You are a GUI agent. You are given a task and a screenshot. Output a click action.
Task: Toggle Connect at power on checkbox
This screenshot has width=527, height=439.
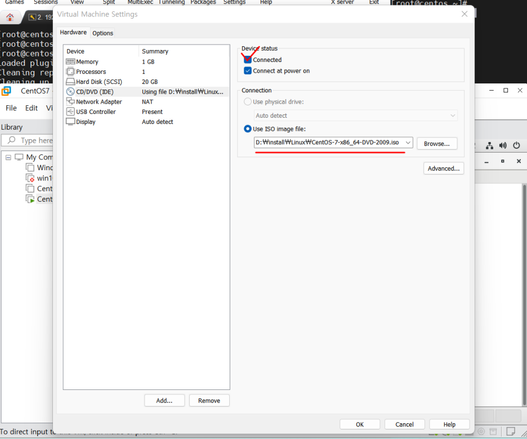(x=248, y=70)
